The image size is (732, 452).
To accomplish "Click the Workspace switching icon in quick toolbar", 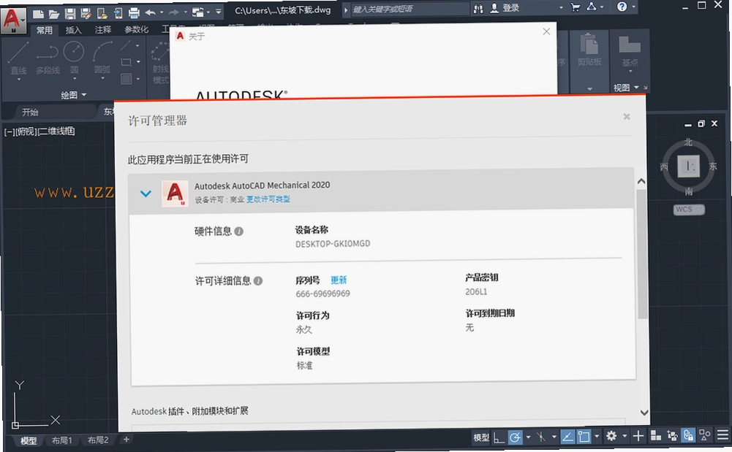I will click(x=198, y=12).
